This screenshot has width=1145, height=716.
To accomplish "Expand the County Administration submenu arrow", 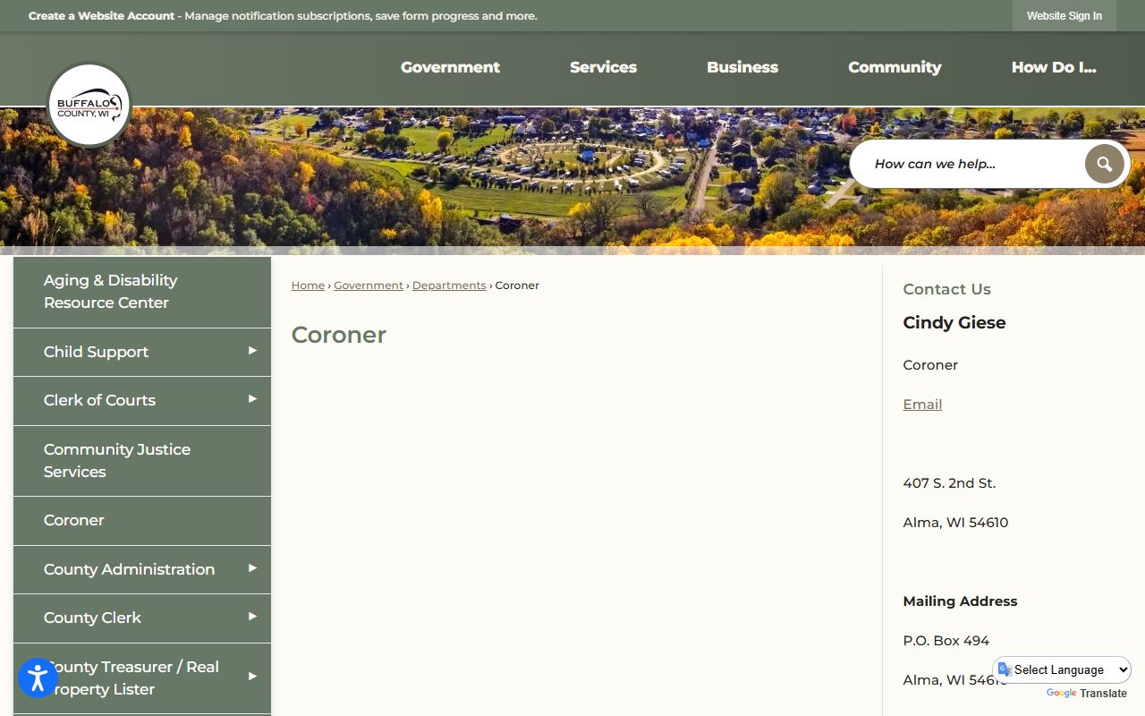I will pyautogui.click(x=252, y=568).
